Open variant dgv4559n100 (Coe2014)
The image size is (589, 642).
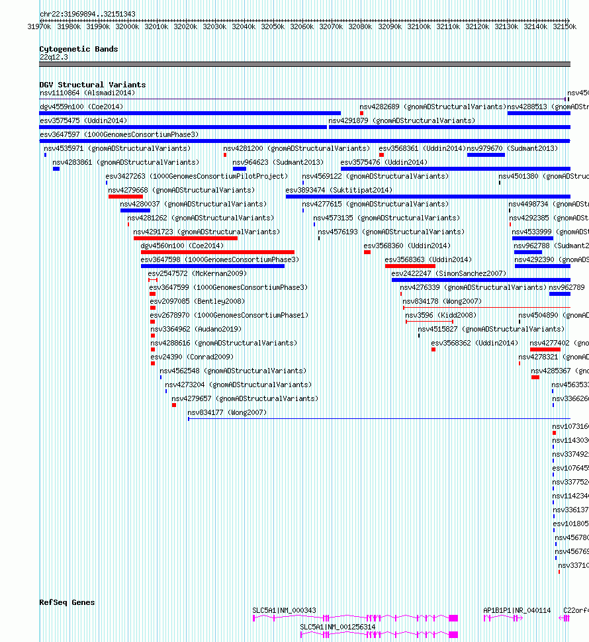coord(81,107)
